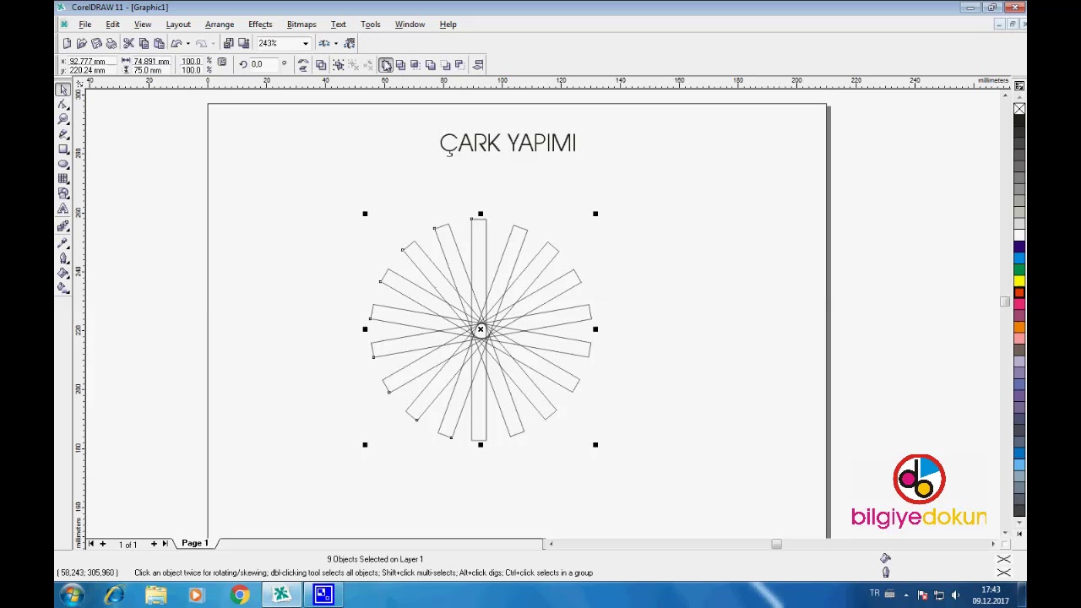This screenshot has width=1081, height=608.
Task: Select the Pick tool in toolbox
Action: tap(63, 90)
